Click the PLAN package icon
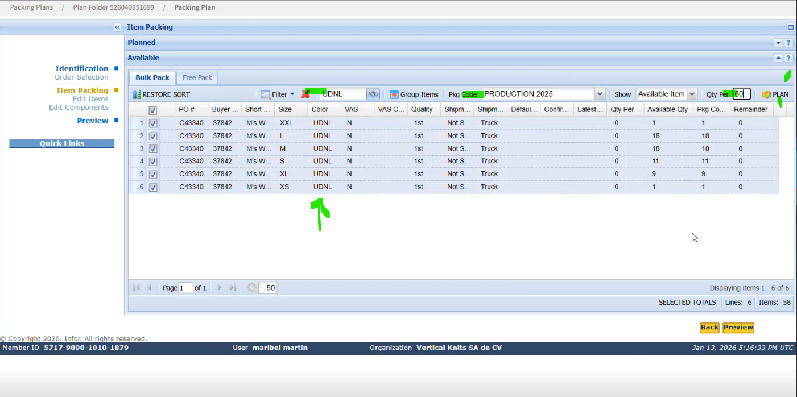Image resolution: width=797 pixels, height=397 pixels. coord(766,94)
